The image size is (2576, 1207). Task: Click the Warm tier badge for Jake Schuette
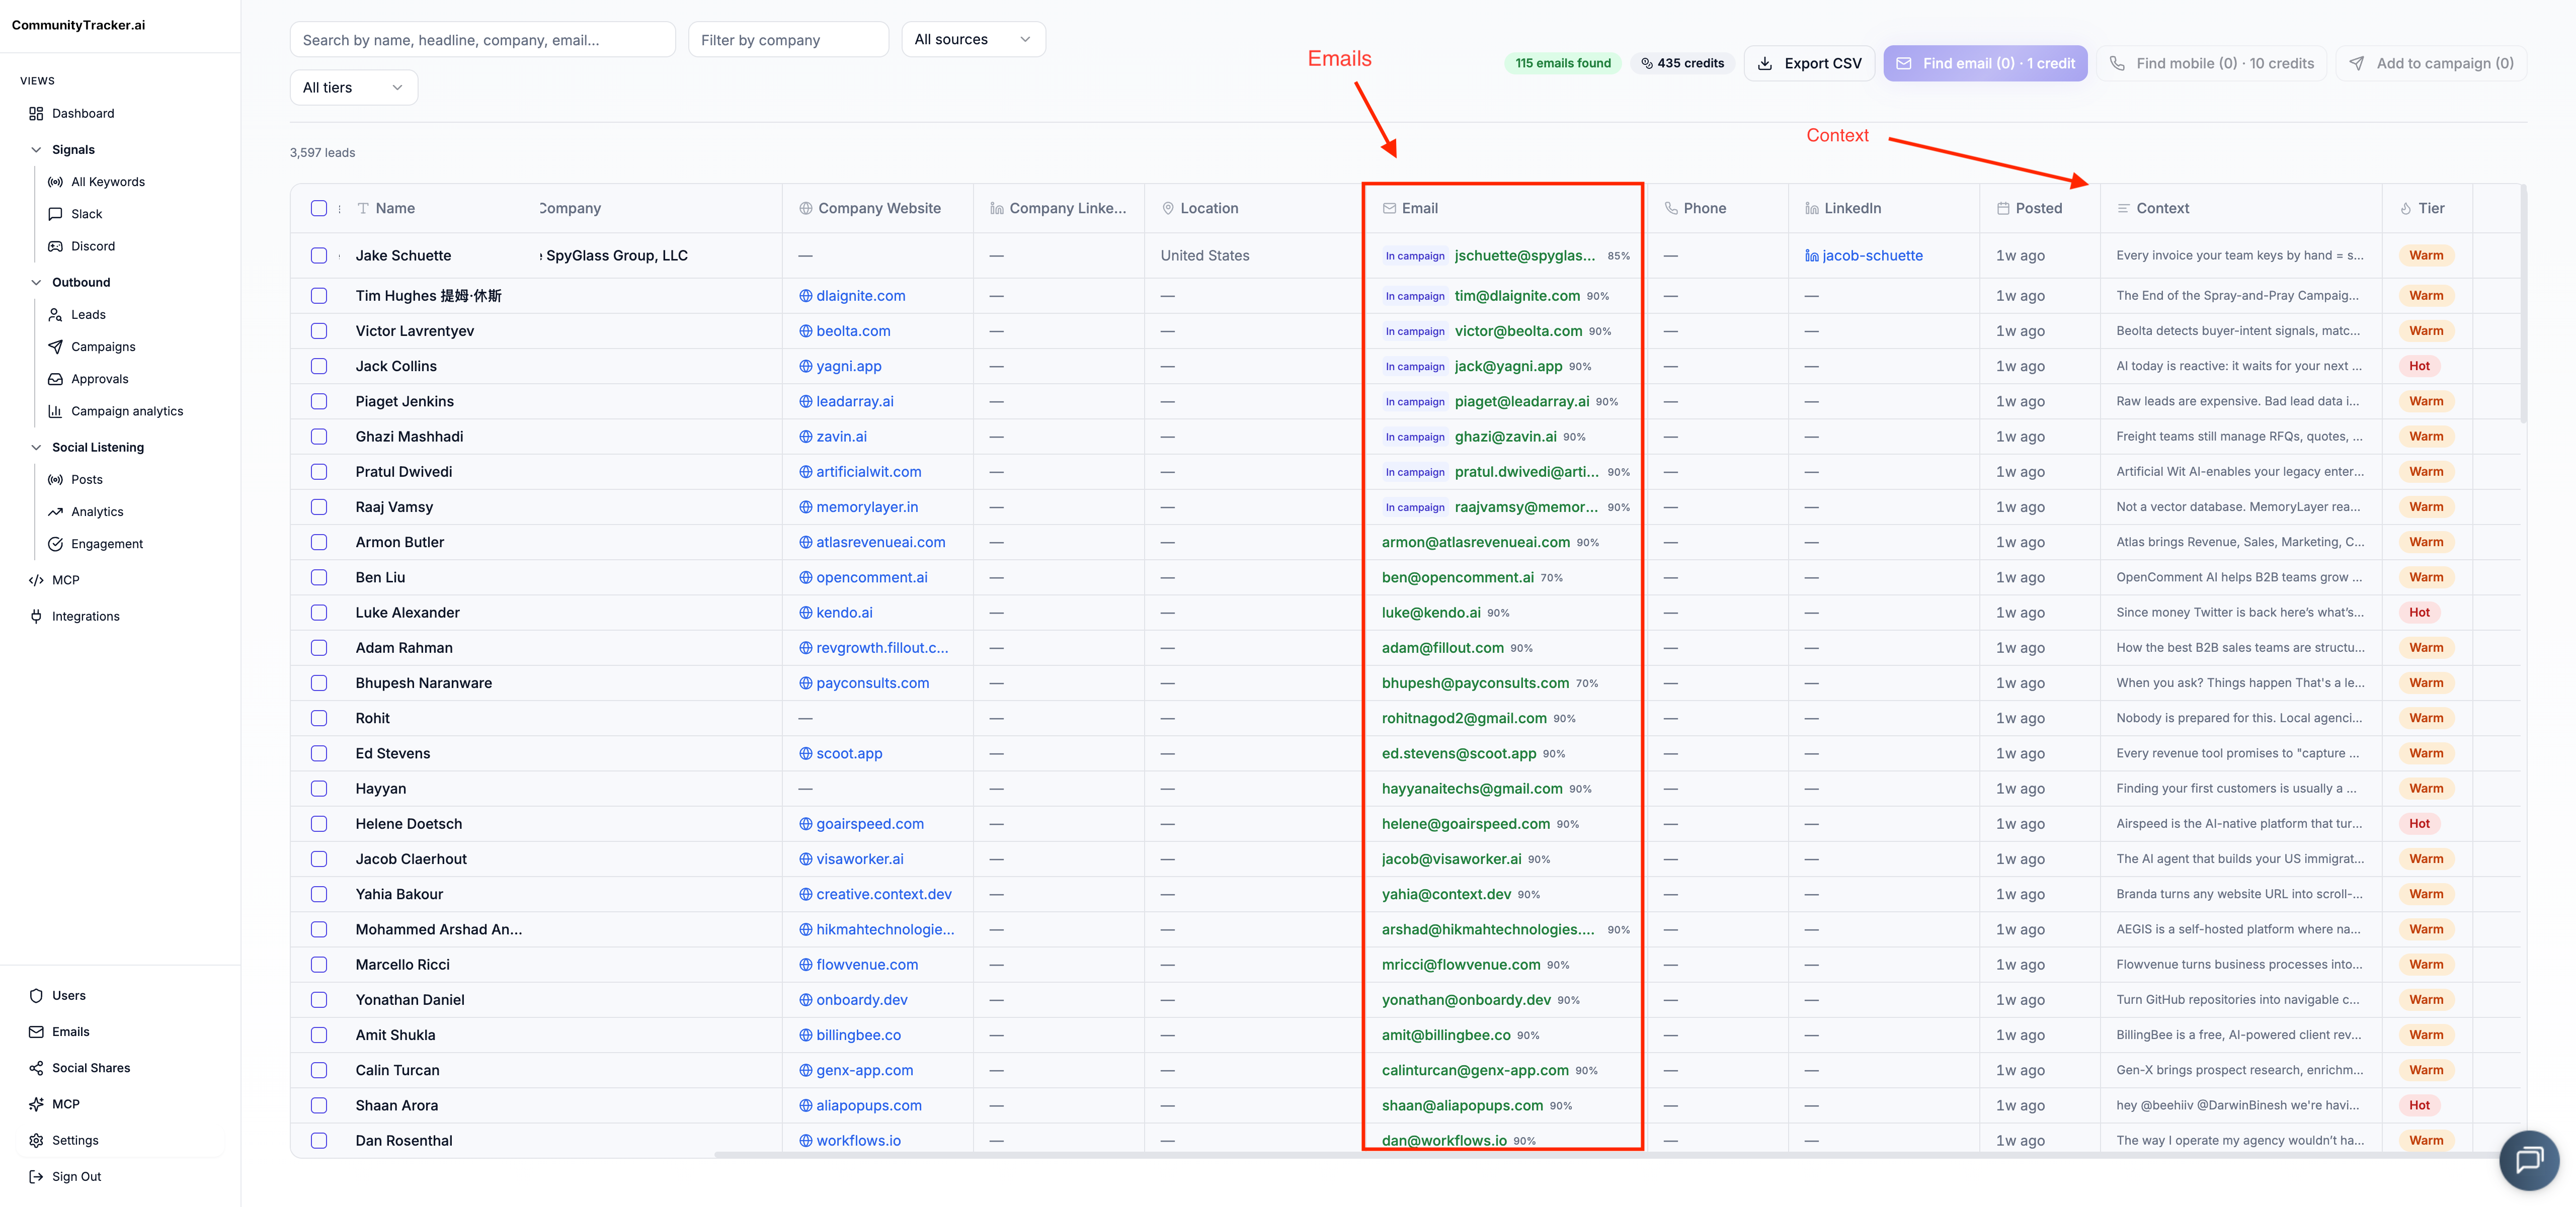2426,256
